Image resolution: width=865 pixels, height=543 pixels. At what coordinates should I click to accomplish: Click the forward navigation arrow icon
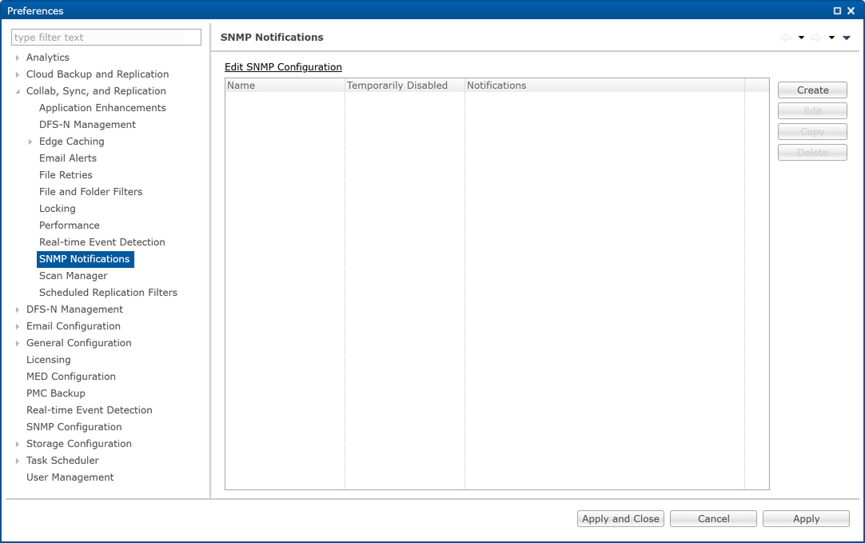(x=816, y=38)
